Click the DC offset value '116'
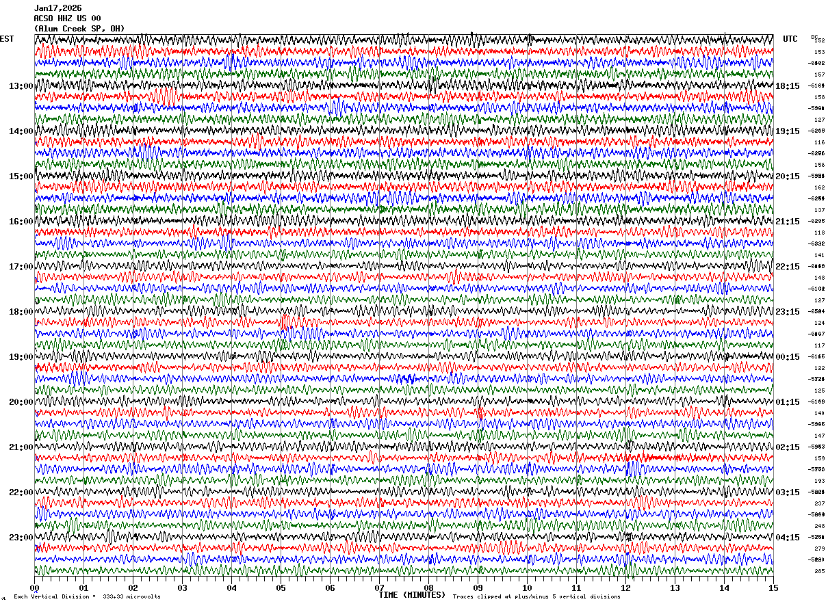This screenshot has width=828, height=606. [x=819, y=142]
